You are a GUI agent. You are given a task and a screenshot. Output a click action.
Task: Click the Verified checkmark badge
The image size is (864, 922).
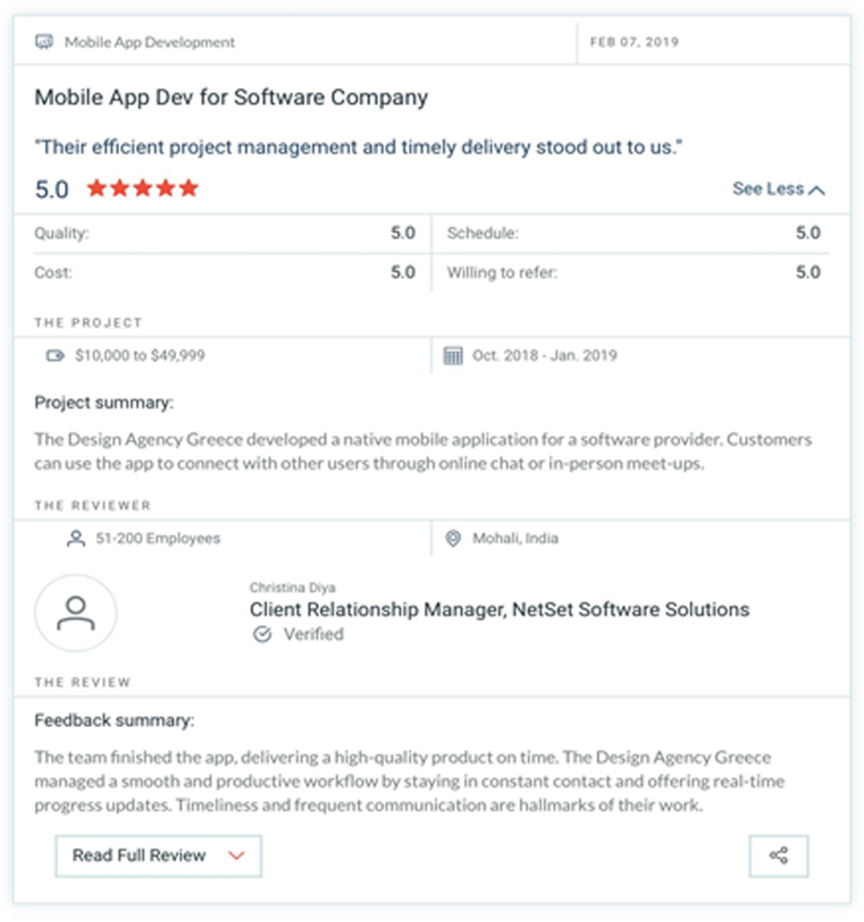click(262, 635)
